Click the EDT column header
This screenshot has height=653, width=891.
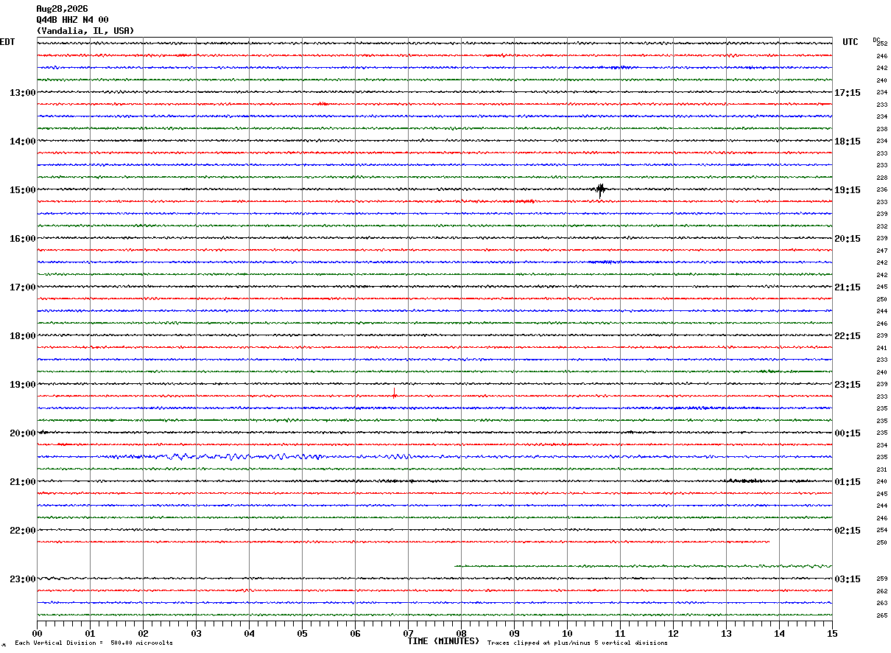[x=7, y=42]
